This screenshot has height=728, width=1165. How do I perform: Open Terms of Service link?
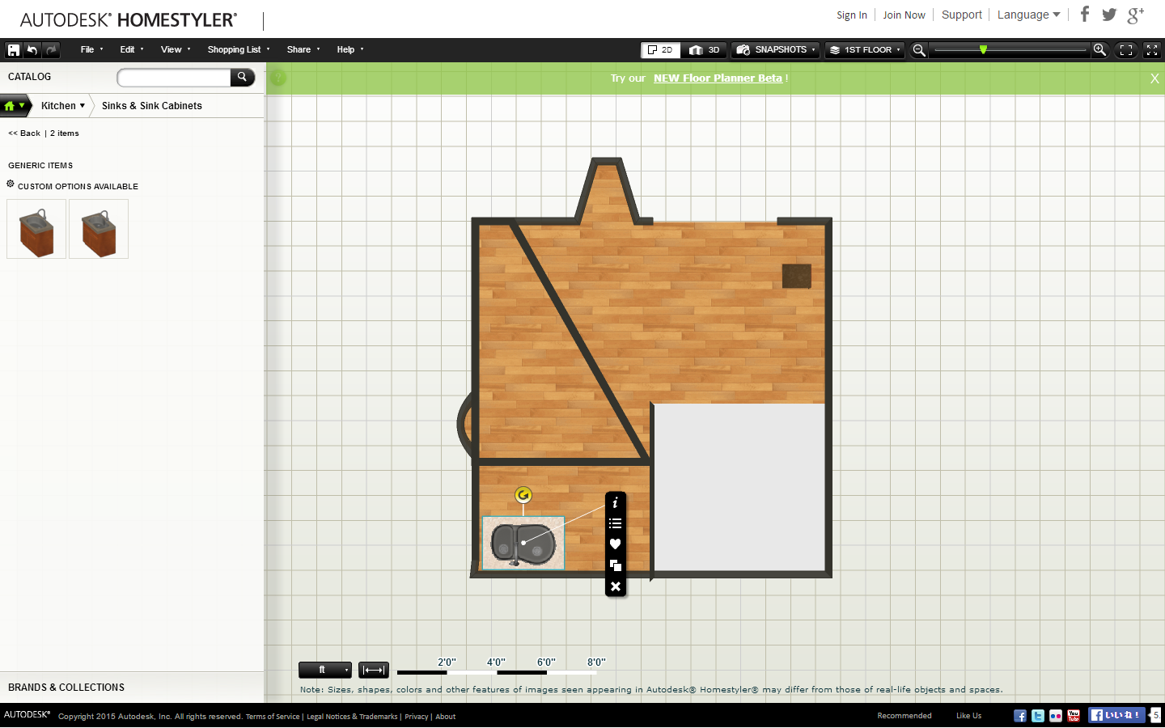[x=273, y=717]
